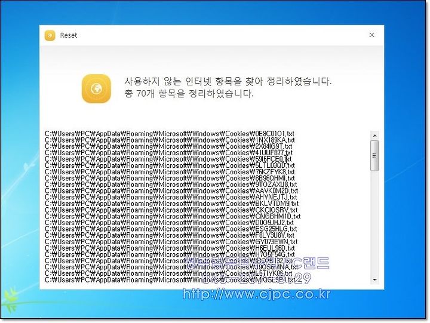
Task: Click the '총 70개 항목을 정리하였습니다.' message
Action: coord(189,94)
